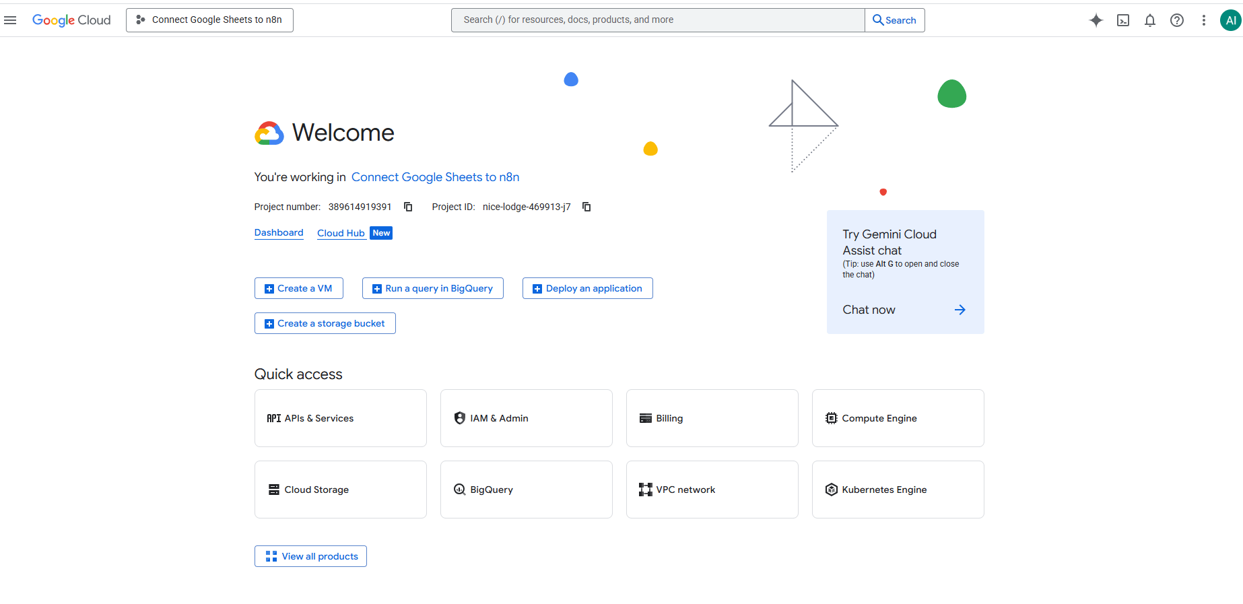Open the help question mark menu
1243x604 pixels.
(1177, 20)
